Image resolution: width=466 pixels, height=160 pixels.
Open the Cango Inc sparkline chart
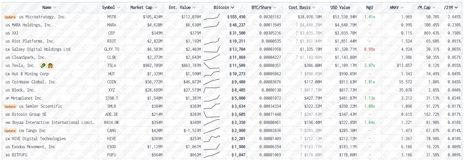(212, 131)
